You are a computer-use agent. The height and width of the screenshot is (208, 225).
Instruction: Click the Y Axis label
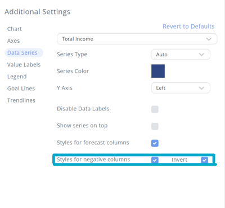pos(65,88)
